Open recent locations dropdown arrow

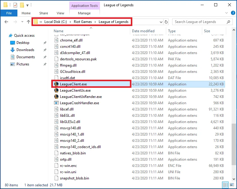coord(22,22)
